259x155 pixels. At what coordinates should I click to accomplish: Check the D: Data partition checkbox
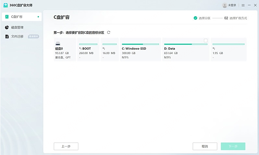(206, 40)
